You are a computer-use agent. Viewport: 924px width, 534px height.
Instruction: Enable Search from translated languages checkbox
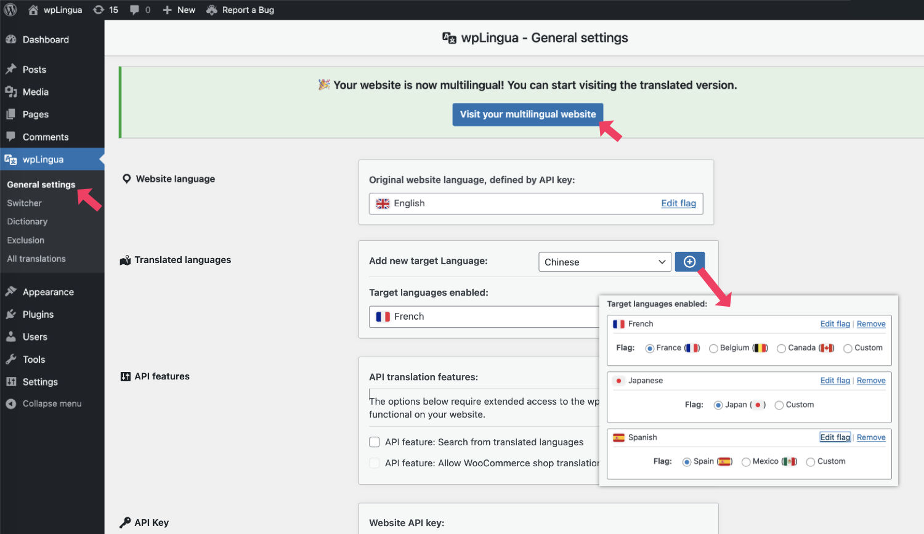point(374,442)
